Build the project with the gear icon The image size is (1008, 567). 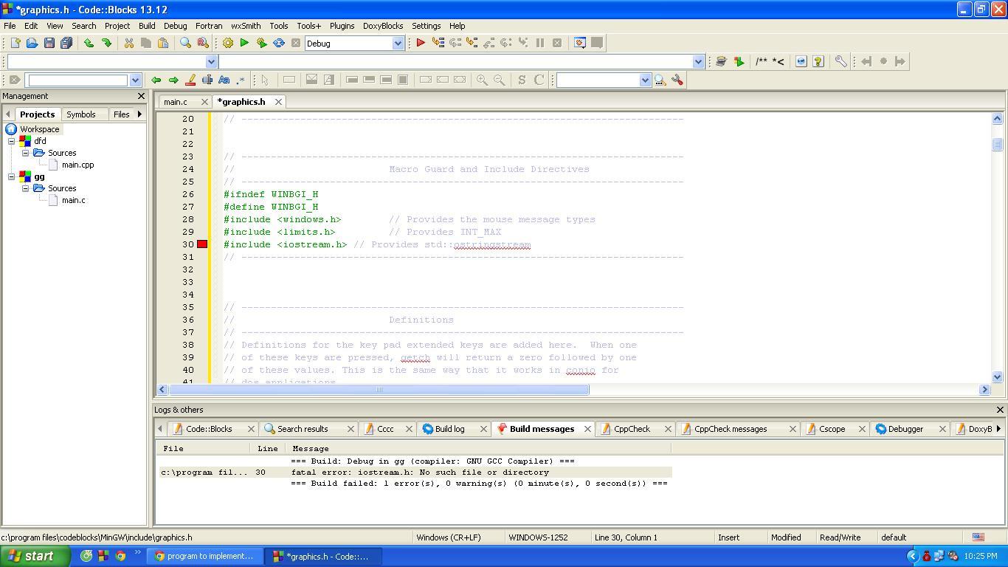(x=227, y=43)
